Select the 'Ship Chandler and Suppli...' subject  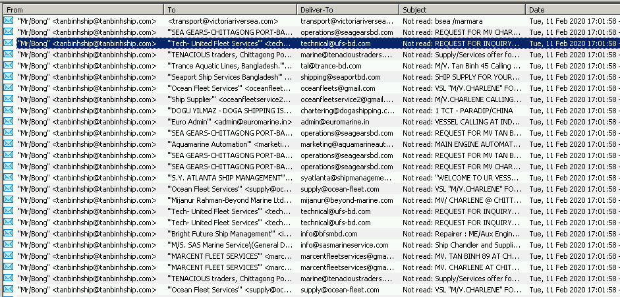(461, 245)
